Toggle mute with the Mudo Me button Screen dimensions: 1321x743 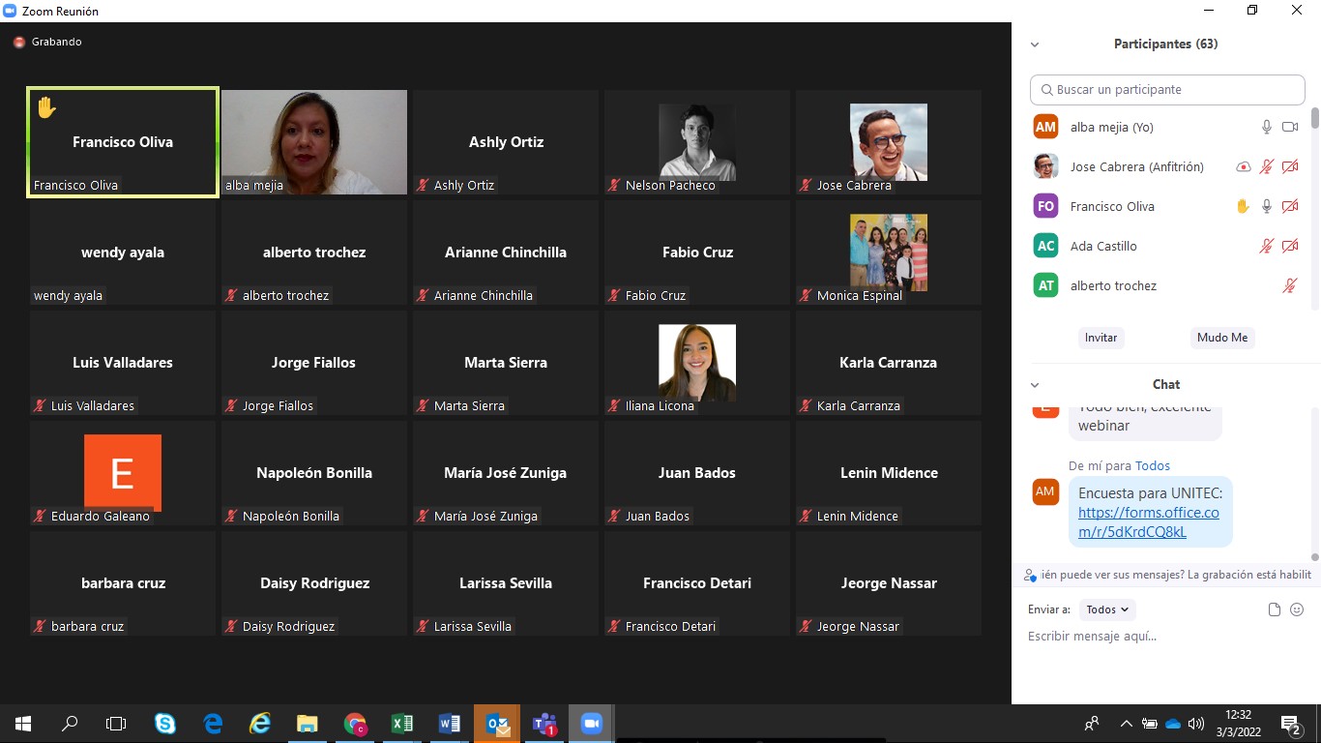(x=1222, y=338)
